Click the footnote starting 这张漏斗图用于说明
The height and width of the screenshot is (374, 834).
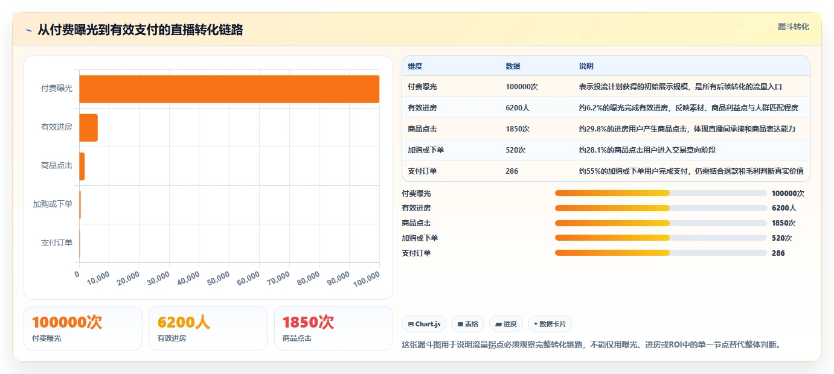point(591,345)
